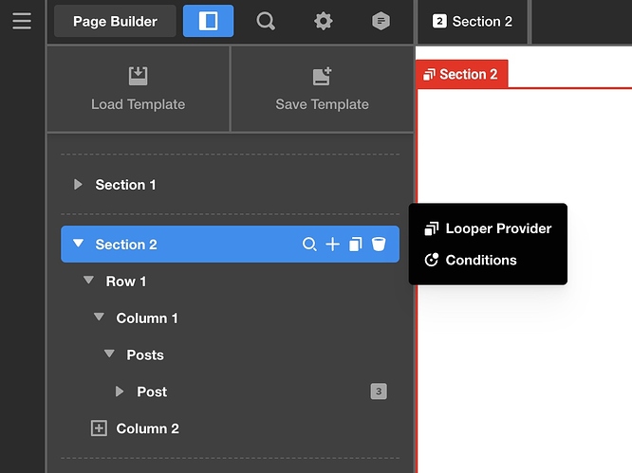Expand Section 1 in the outline
The height and width of the screenshot is (473, 632).
point(79,185)
